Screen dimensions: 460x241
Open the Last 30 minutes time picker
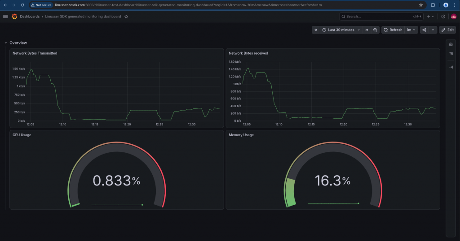[x=341, y=30]
